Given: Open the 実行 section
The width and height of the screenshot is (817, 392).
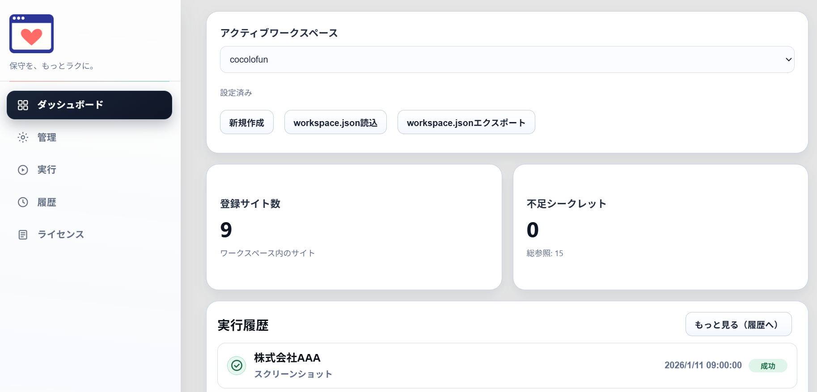Looking at the screenshot, I should (89, 170).
